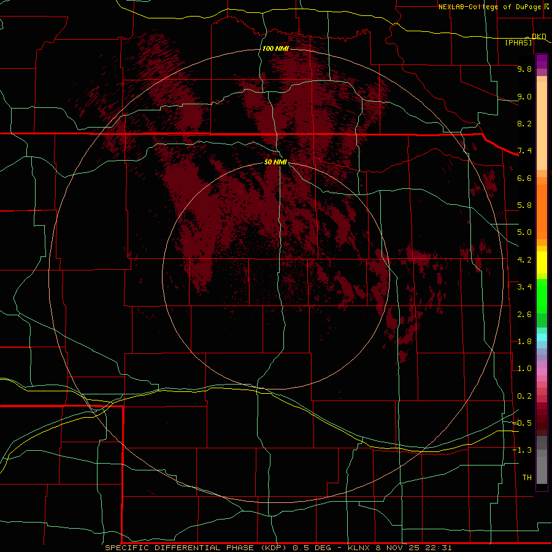
Task: Click the 7.4 value on the color scale
Action: (x=524, y=151)
